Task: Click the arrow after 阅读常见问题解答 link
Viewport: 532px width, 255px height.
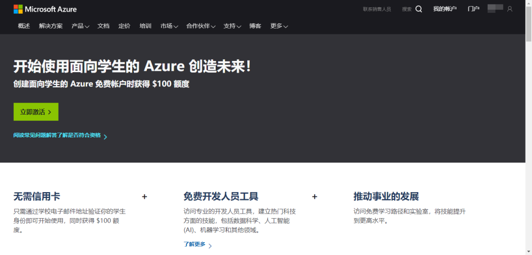Action: (x=105, y=137)
